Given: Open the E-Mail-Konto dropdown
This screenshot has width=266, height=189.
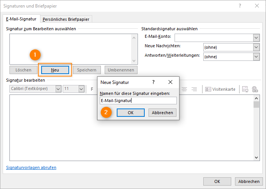Looking at the screenshot, I should pyautogui.click(x=256, y=38).
